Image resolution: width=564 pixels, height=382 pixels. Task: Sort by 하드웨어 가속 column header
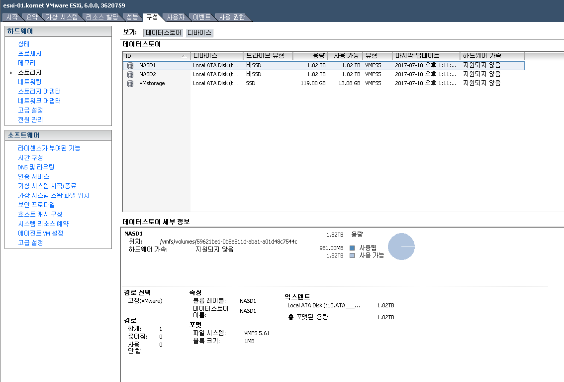[x=492, y=56]
